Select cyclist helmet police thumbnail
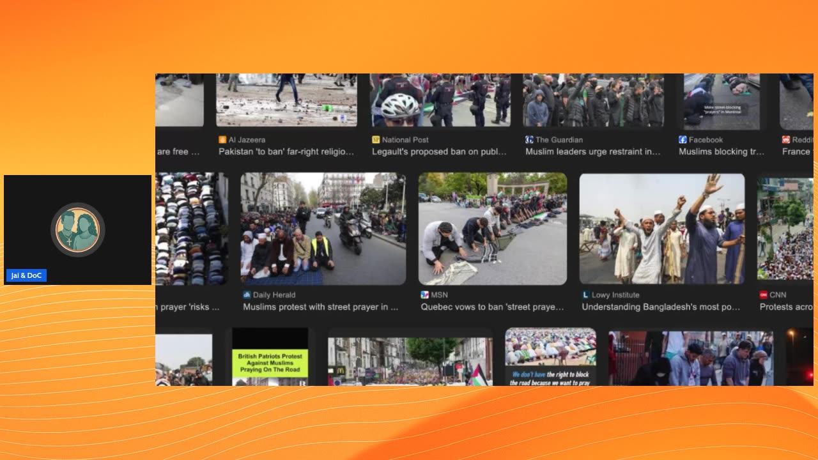Screen dimensions: 818x460 click(x=440, y=100)
